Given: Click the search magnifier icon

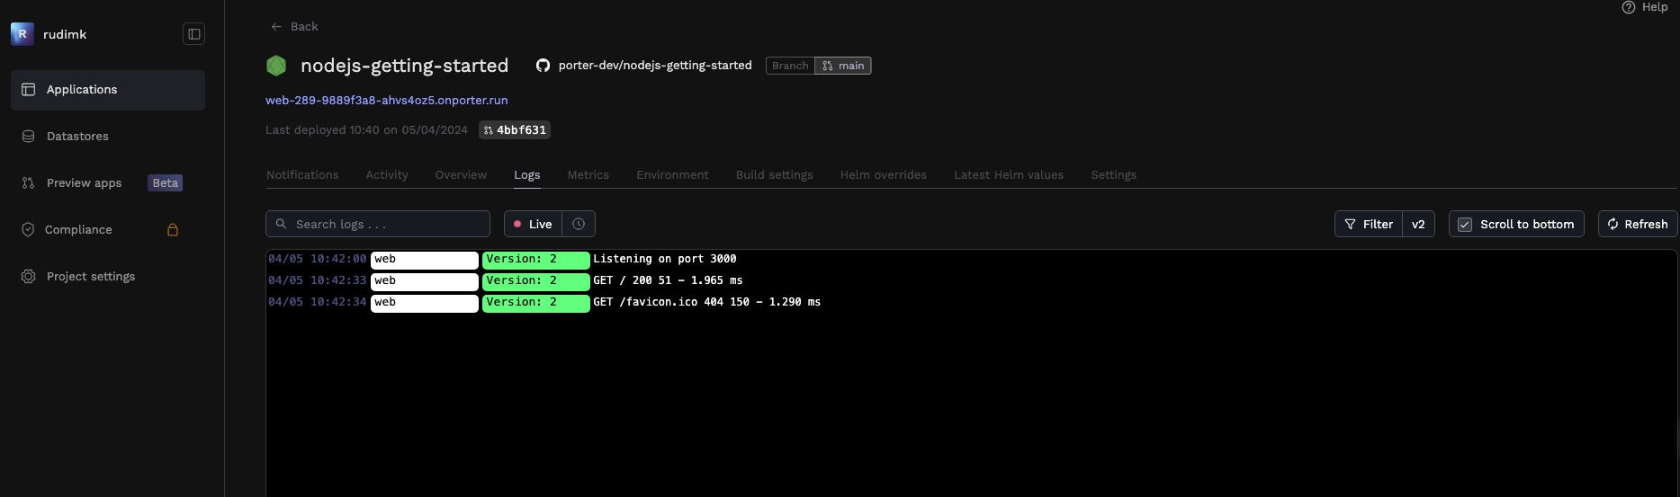Looking at the screenshot, I should pyautogui.click(x=281, y=224).
